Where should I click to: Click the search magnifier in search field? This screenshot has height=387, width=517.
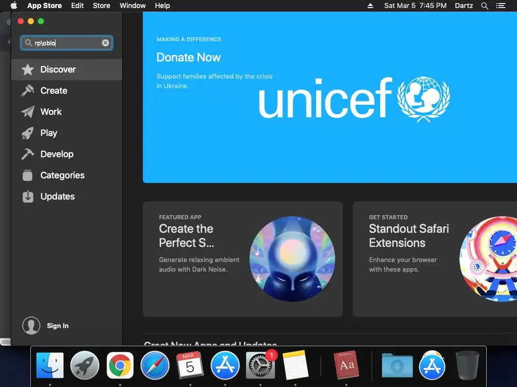(28, 43)
